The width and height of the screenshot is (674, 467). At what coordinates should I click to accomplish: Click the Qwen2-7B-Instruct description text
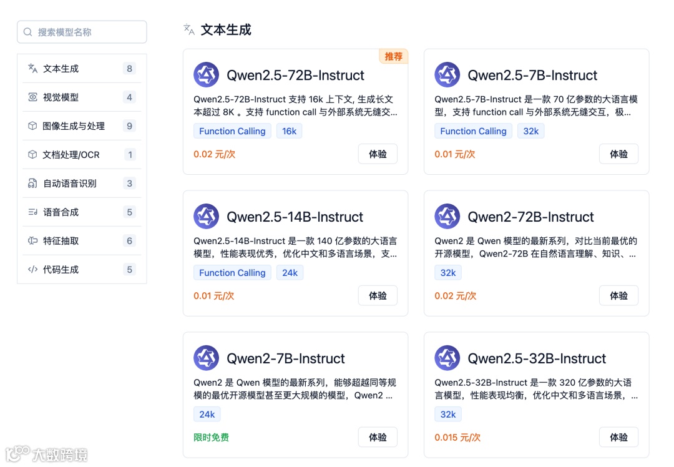coord(295,389)
